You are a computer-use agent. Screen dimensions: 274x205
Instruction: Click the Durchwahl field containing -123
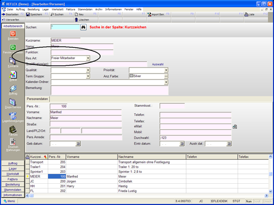[195, 138]
